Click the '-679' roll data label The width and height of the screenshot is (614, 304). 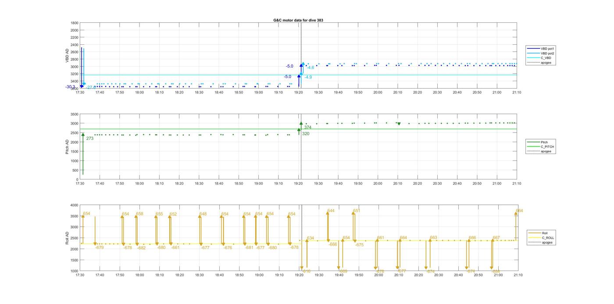[x=100, y=247]
